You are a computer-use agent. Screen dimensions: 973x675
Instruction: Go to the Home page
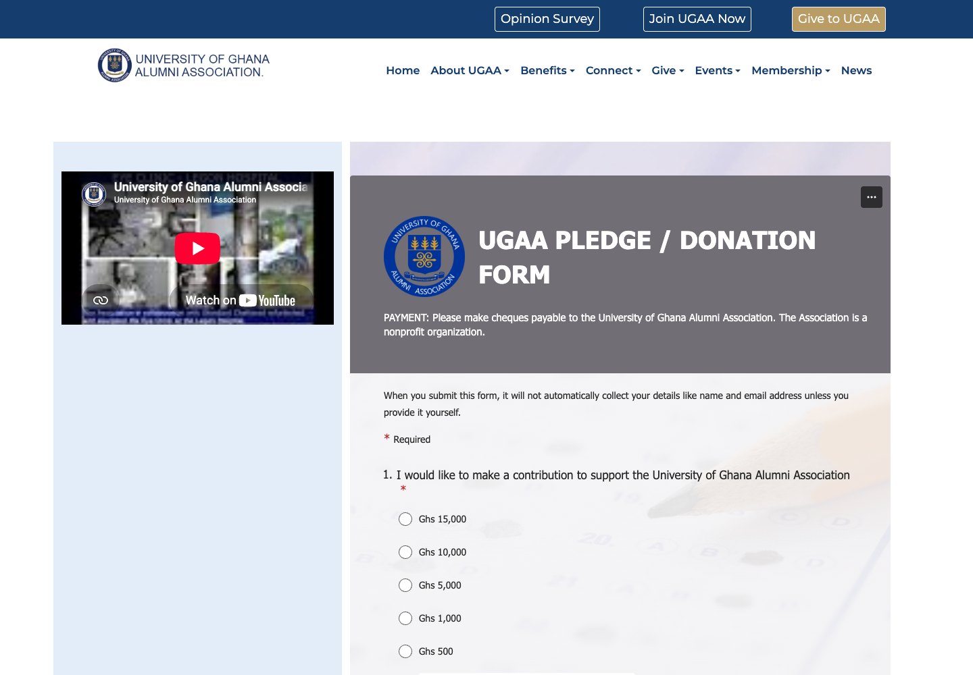pos(403,70)
